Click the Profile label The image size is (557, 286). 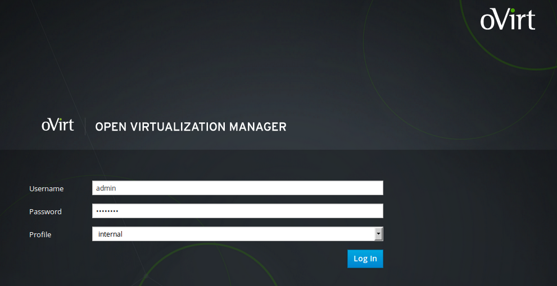40,234
